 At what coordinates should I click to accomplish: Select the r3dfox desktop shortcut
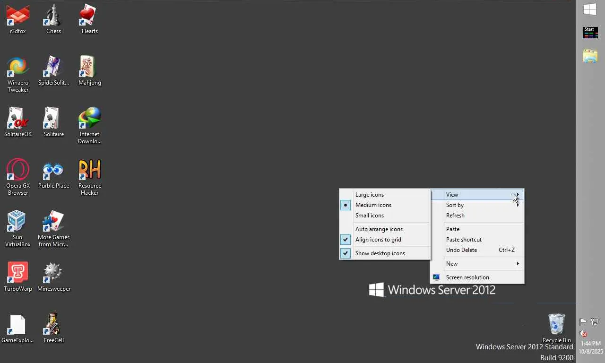coord(18,19)
